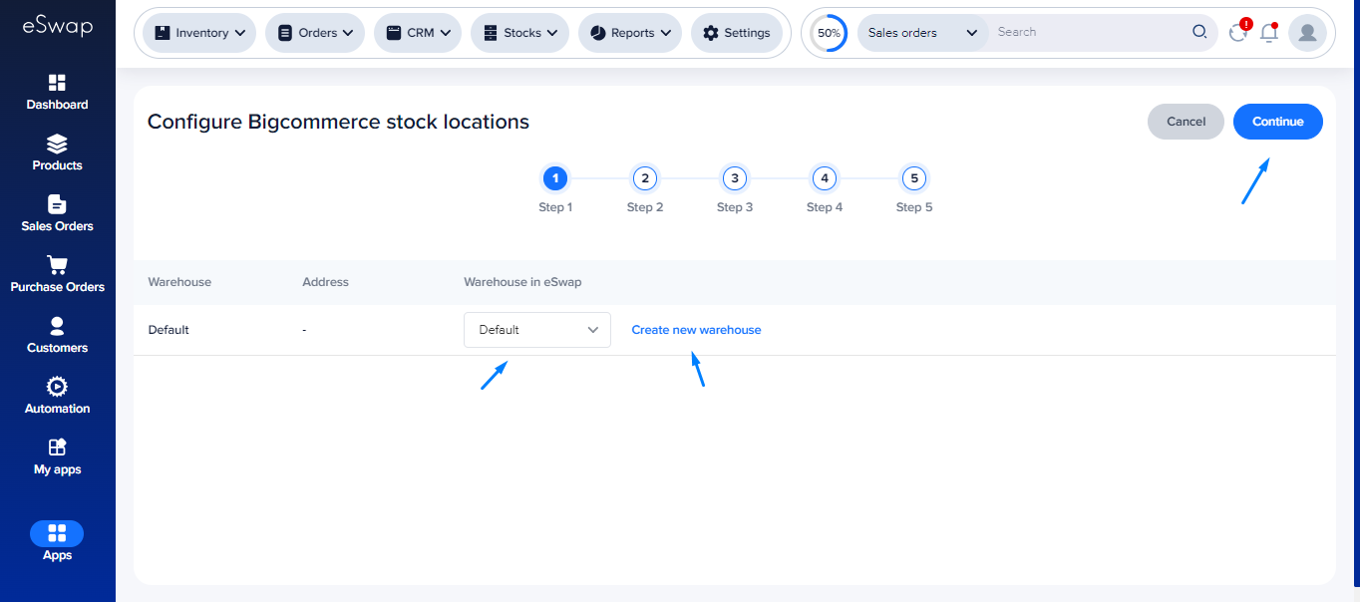
Task: Click the Apps grid button
Action: [57, 534]
